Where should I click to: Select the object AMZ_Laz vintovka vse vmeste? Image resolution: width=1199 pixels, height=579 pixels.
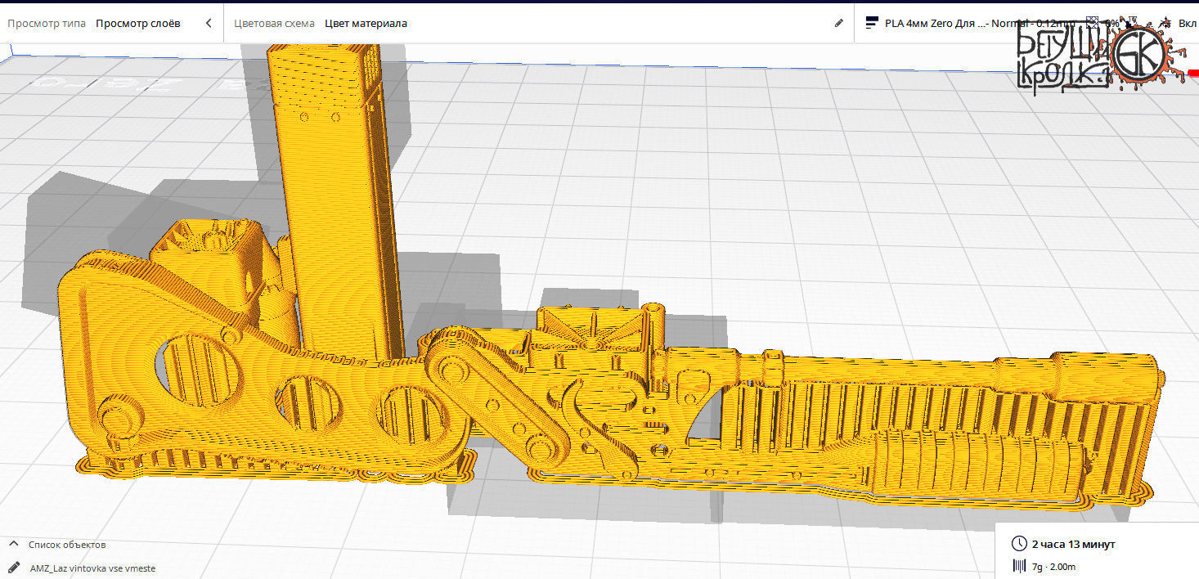[92, 567]
